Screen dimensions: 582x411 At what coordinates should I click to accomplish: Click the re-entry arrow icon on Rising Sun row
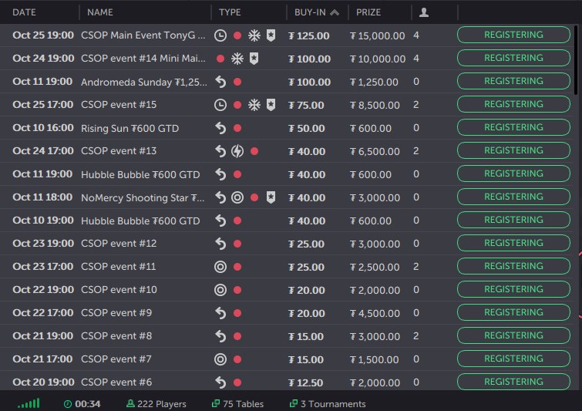220,128
